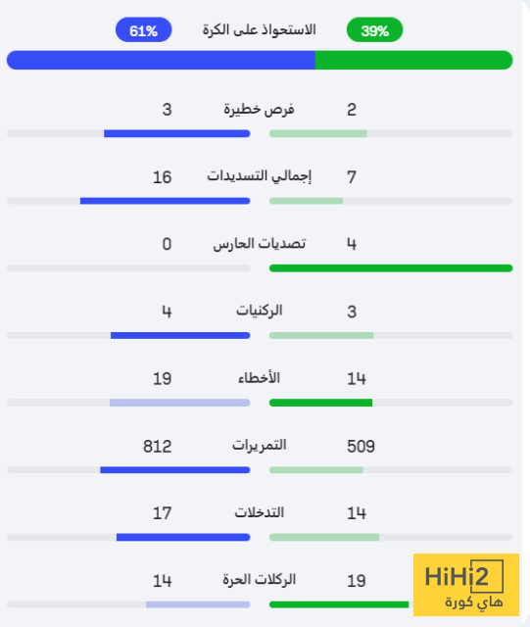Image resolution: width=530 pixels, height=627 pixels.
Task: Click the blue total shots bar showing 16
Action: click(166, 201)
